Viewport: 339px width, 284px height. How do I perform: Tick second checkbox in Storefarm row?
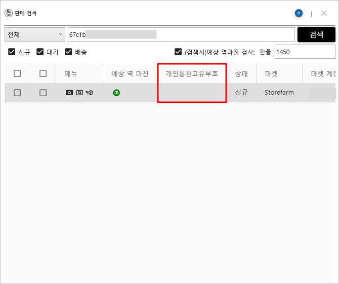coord(43,93)
